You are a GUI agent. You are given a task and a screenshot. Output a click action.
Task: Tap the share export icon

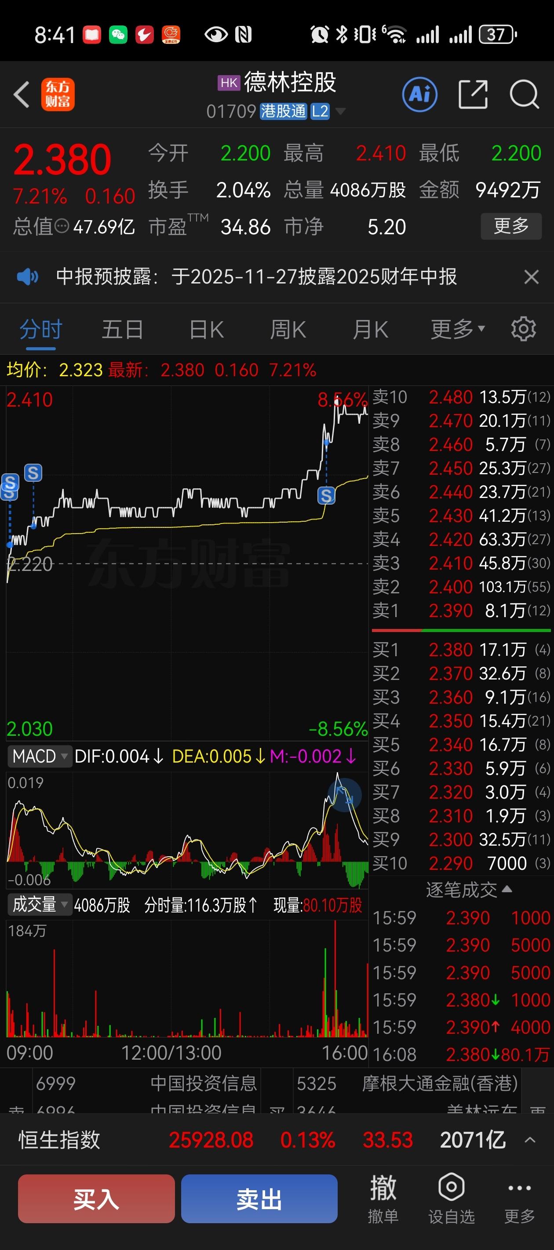473,94
